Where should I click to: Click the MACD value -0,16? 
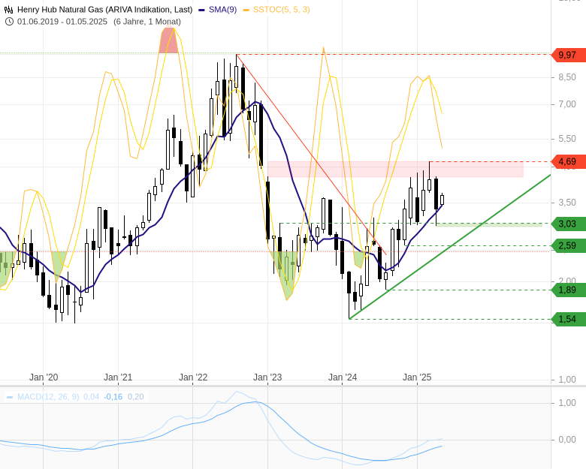(x=113, y=396)
